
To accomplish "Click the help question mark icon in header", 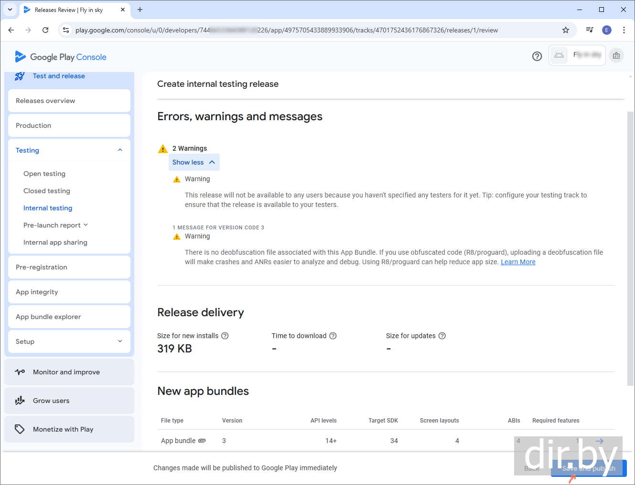I will click(x=537, y=56).
